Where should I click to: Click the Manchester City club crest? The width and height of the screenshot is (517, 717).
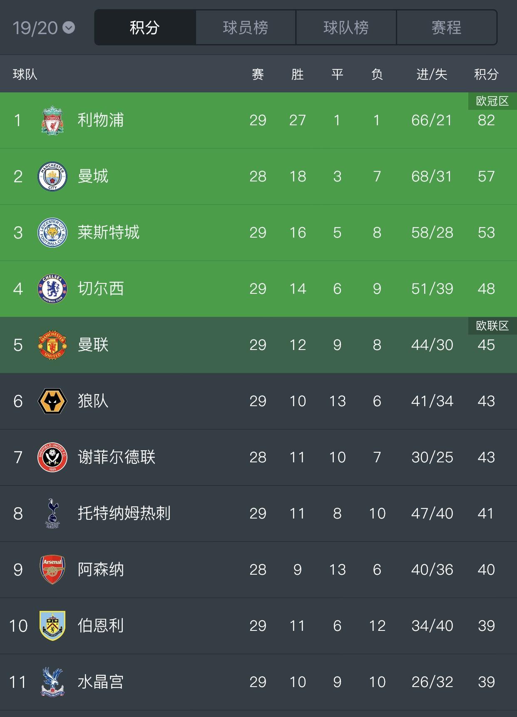(x=52, y=176)
